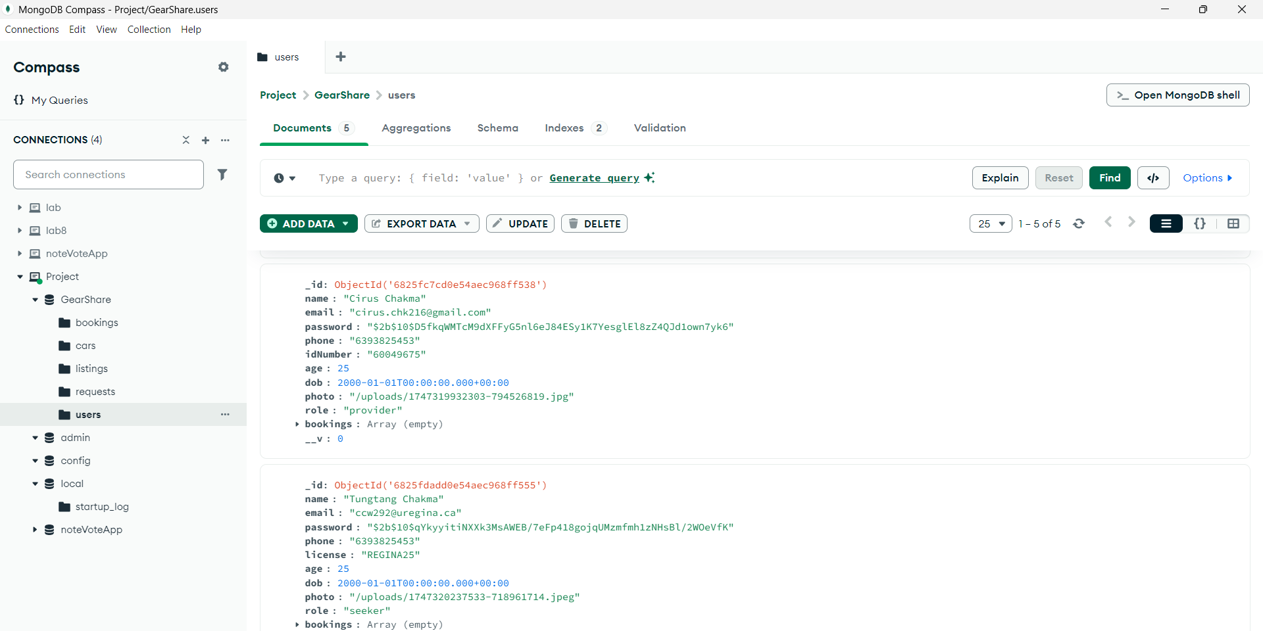Expand bookings array in Cirus Chakma document

tap(297, 425)
